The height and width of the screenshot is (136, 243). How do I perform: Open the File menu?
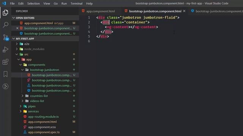click(x=12, y=3)
